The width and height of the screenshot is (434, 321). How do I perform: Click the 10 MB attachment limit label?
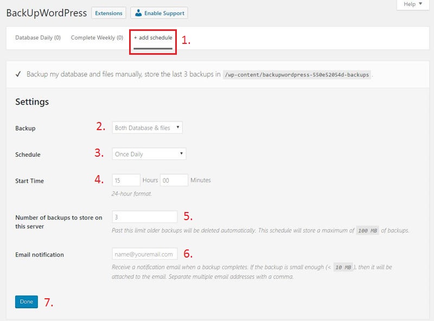click(343, 267)
